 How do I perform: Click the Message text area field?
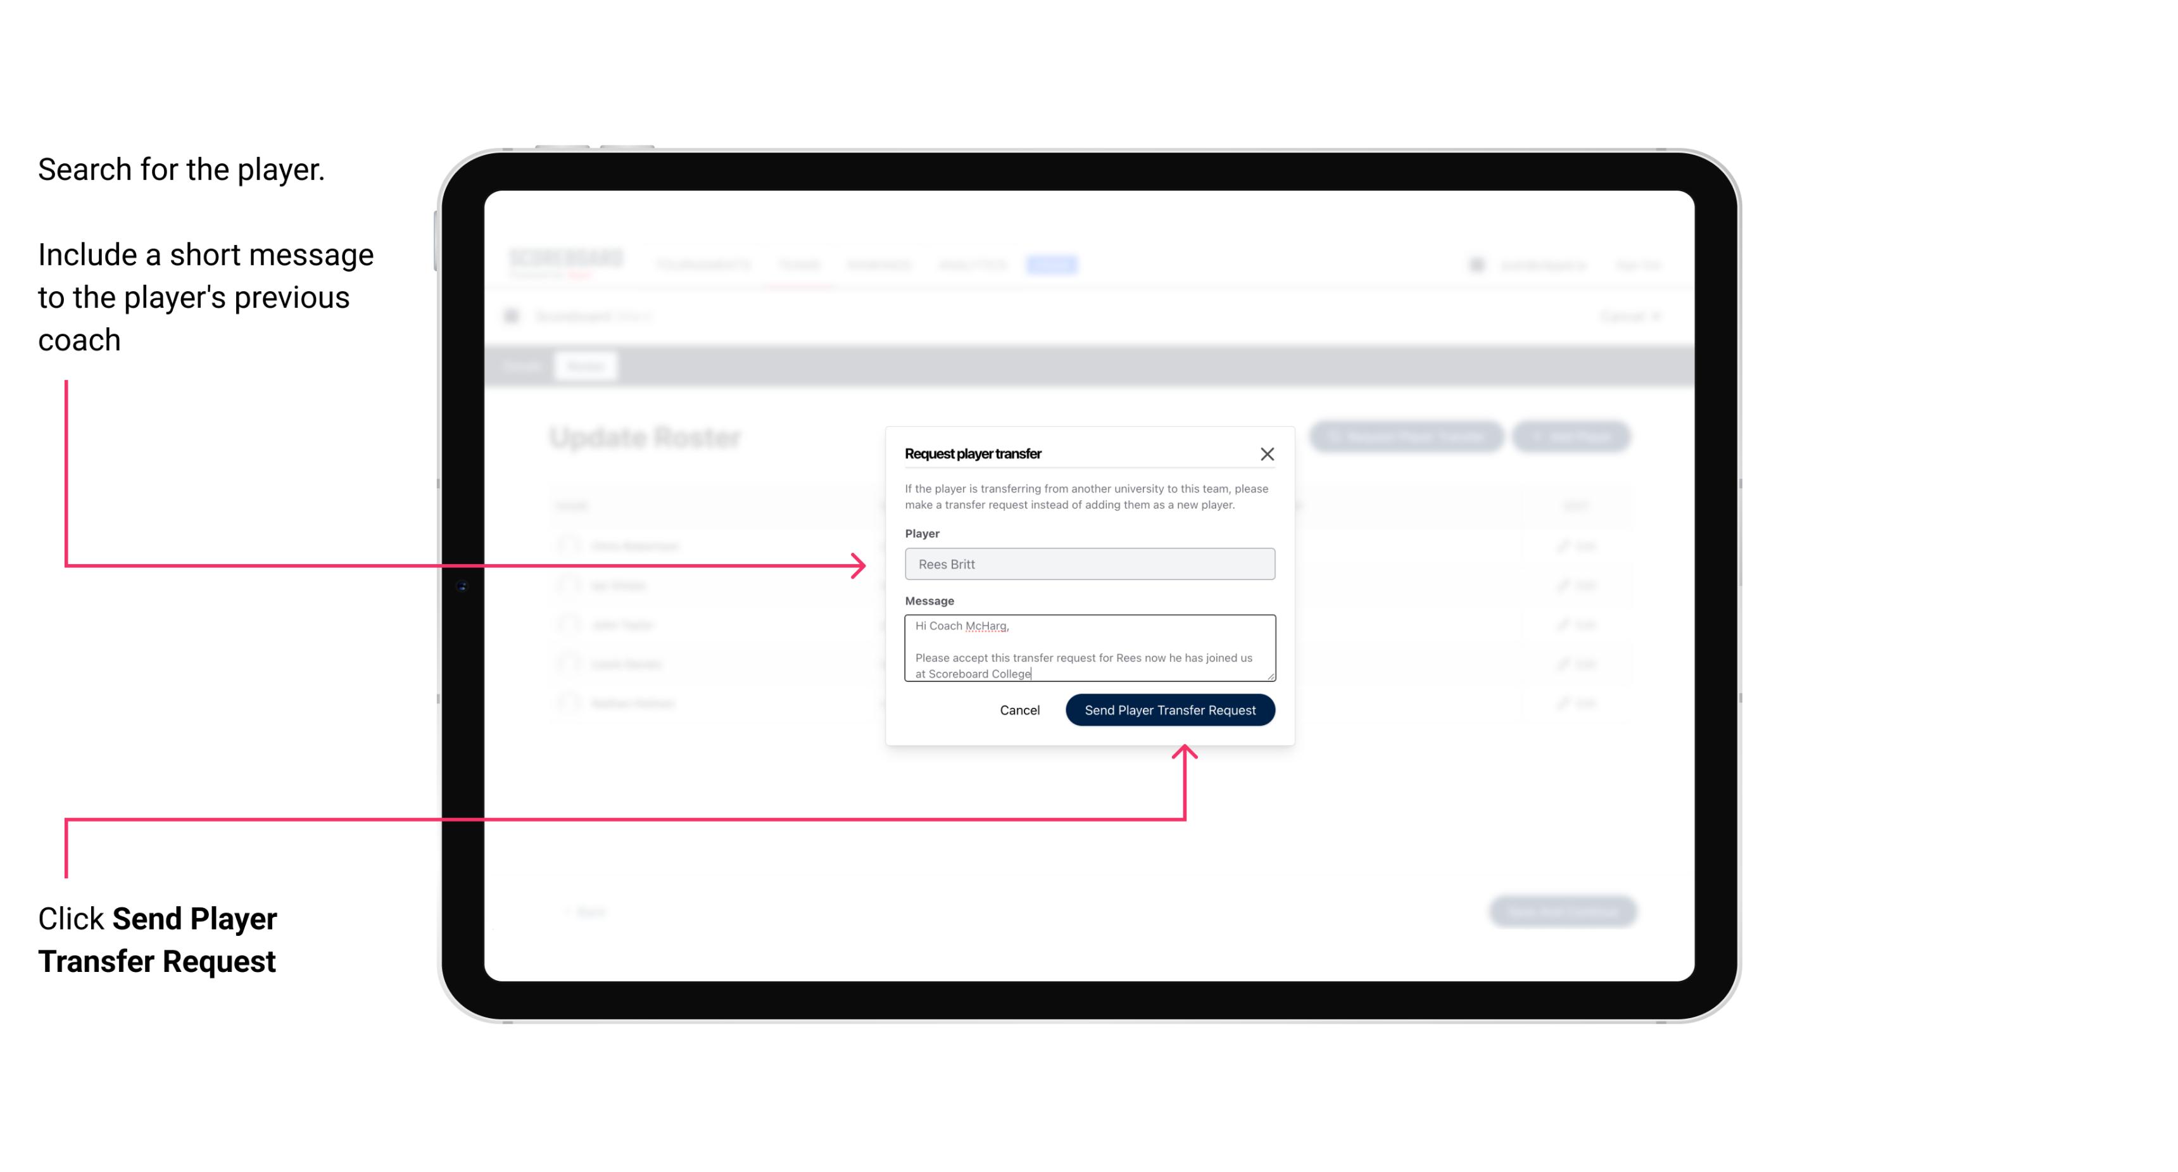[1087, 648]
